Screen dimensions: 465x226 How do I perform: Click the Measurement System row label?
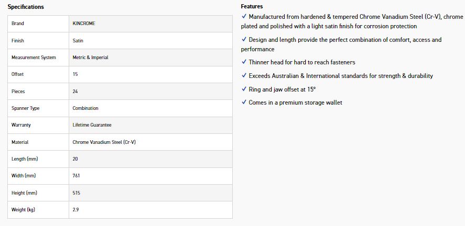click(x=34, y=58)
